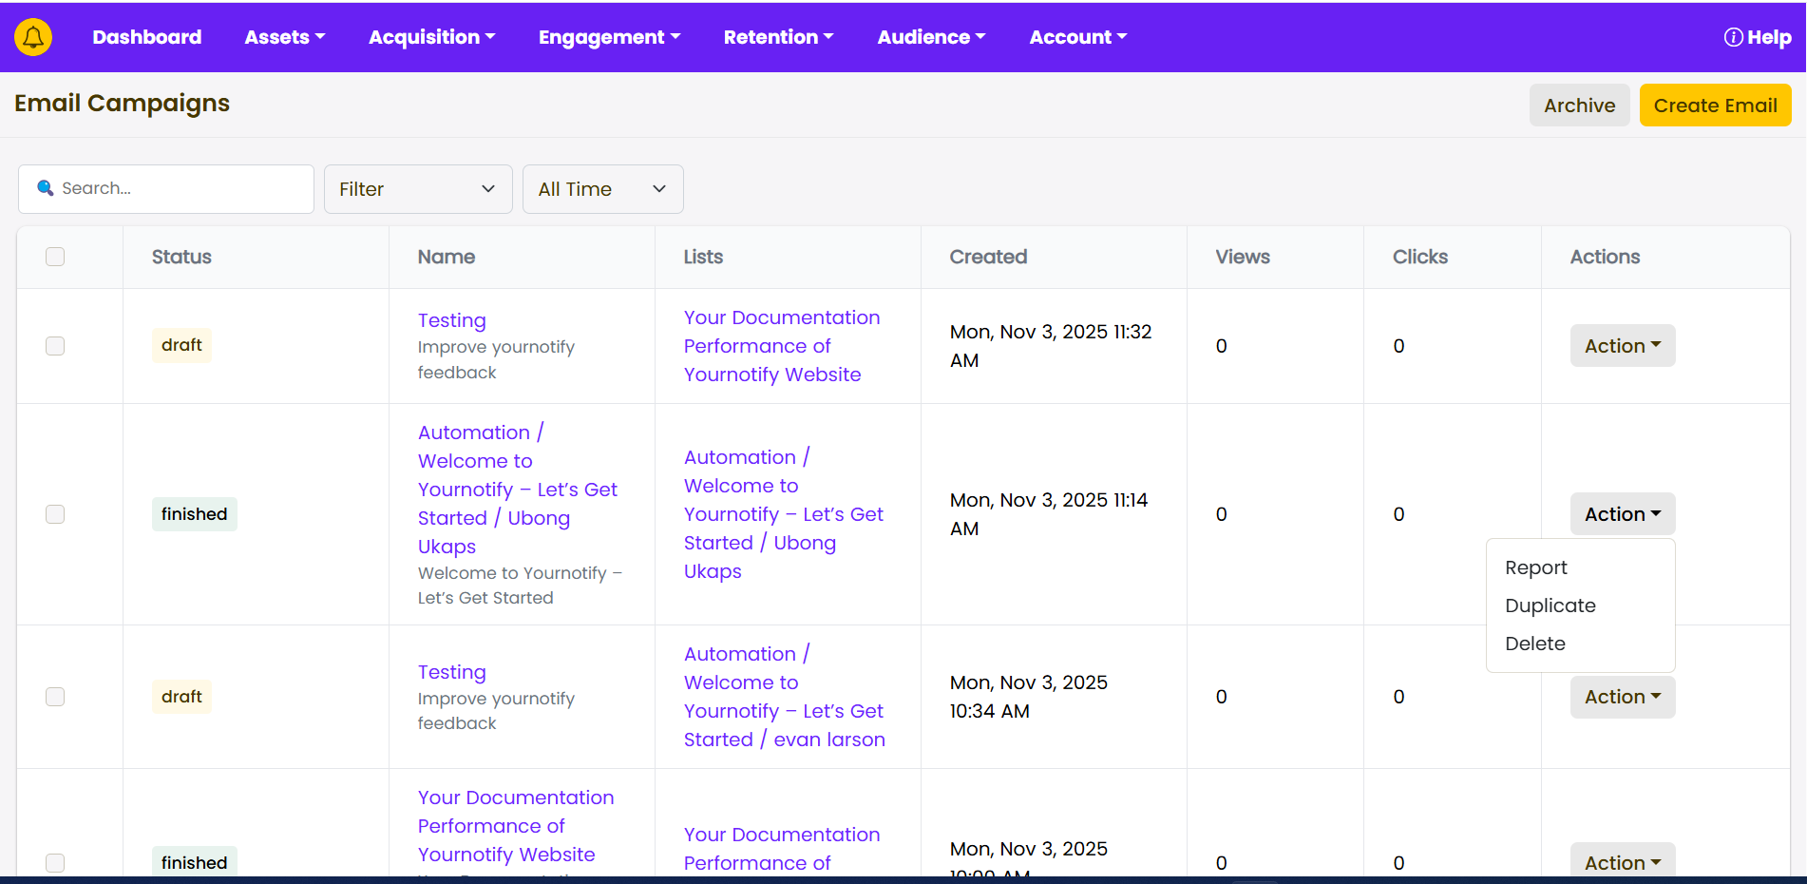This screenshot has height=884, width=1807.
Task: Open the first Testing campaign link
Action: click(451, 320)
